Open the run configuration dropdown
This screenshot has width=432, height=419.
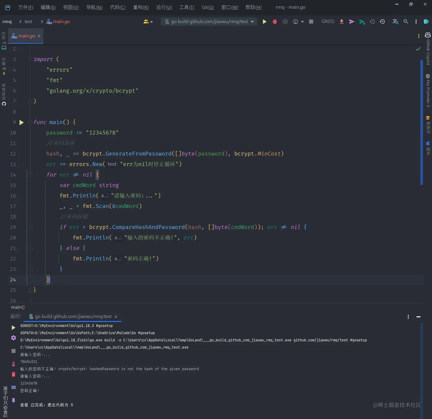point(209,22)
